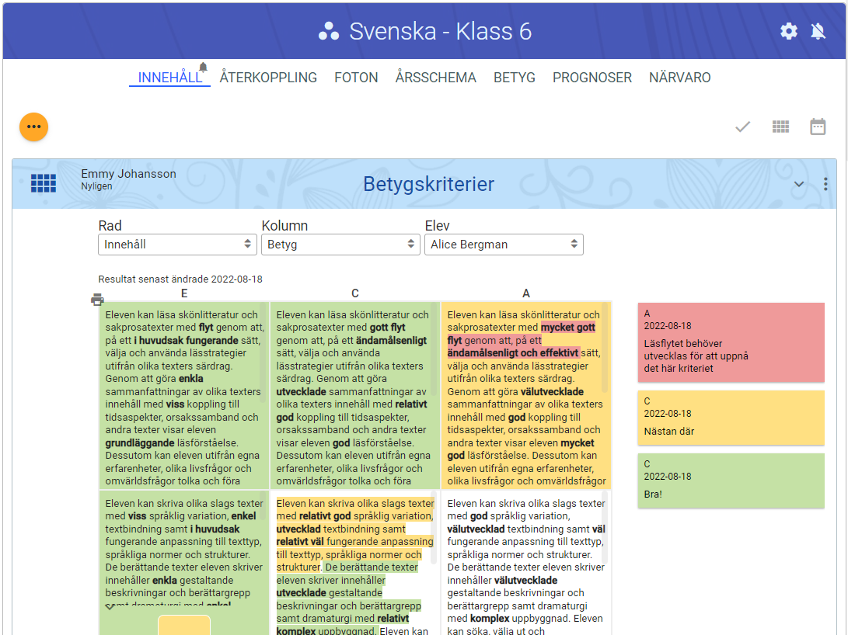The height and width of the screenshot is (635, 848).
Task: Collapse the Betygskriterier panel chevron
Action: point(798,184)
